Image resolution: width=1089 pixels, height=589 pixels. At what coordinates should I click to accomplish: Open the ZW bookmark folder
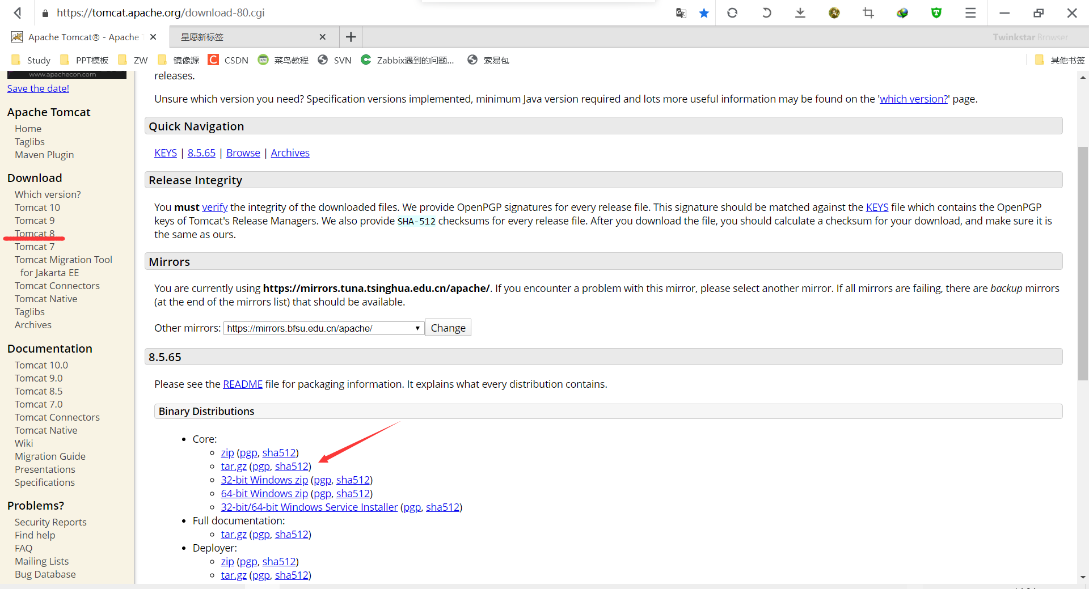[133, 60]
